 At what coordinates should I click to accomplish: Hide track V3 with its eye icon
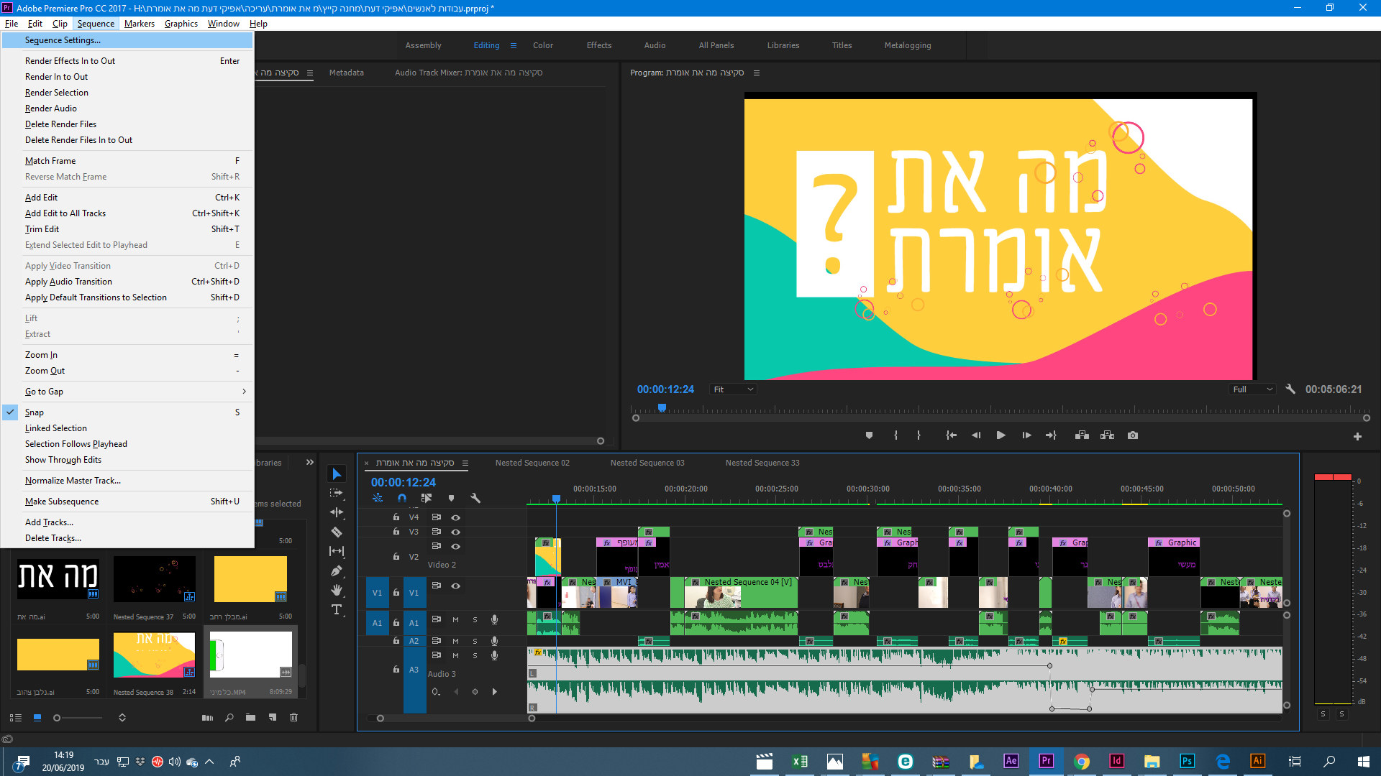coord(455,532)
